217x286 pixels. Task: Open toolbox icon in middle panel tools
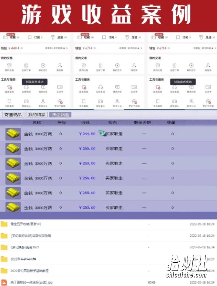[x=134, y=101]
